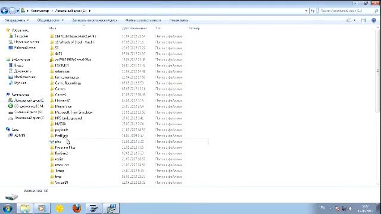The image size is (381, 214).
Task: Click Записать на оптический диск
Action: [95, 20]
